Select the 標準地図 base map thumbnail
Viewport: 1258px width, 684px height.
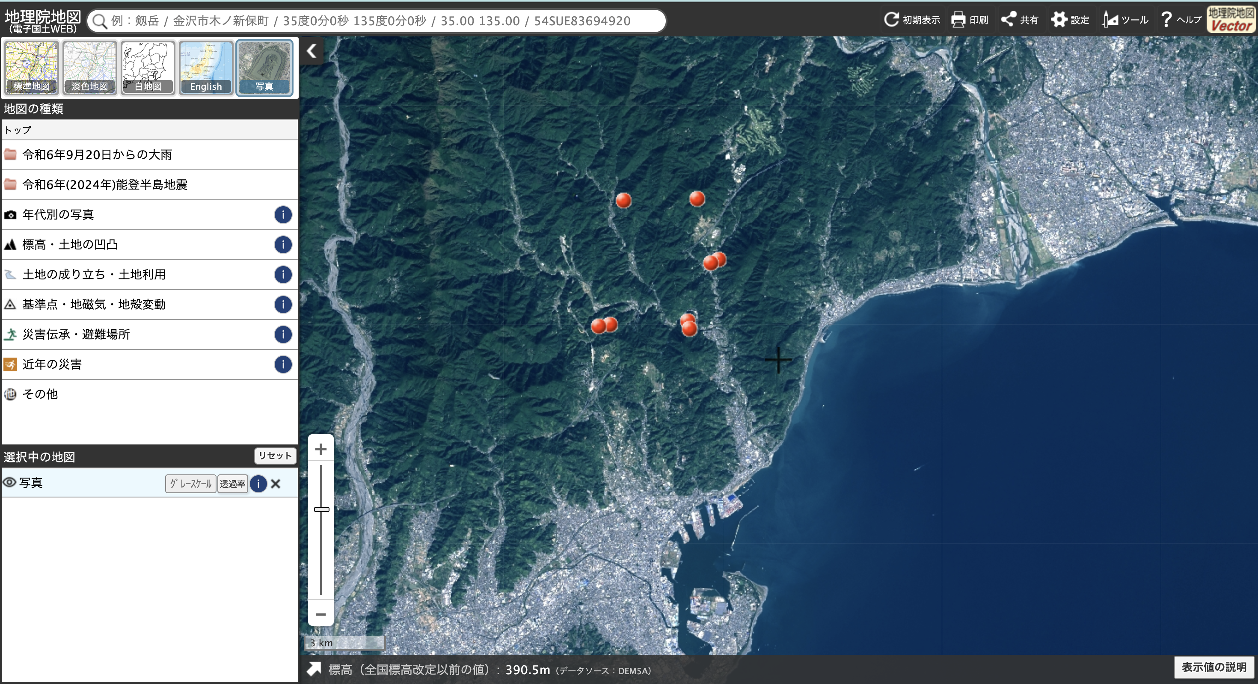(x=32, y=68)
